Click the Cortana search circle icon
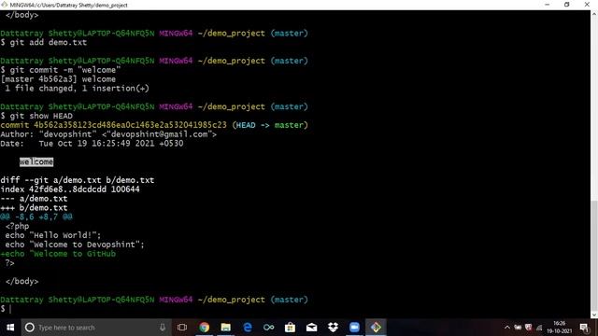This screenshot has height=336, width=598. [x=29, y=328]
